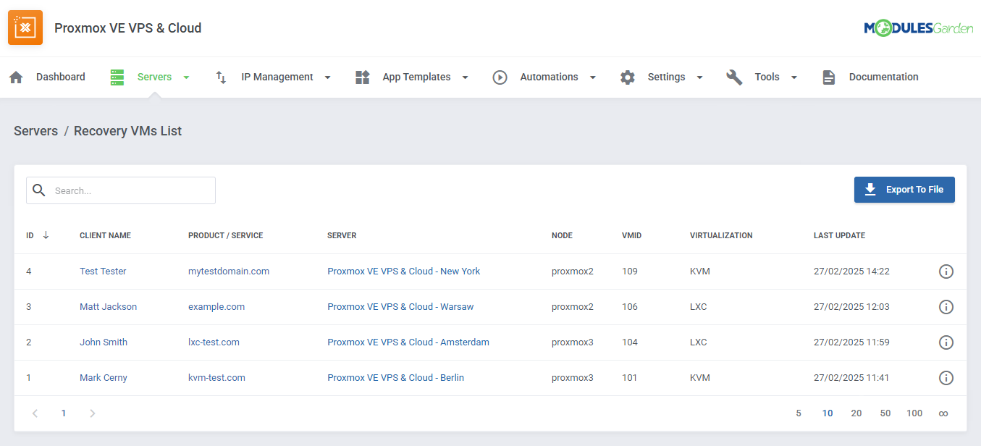
Task: Click the magnifier icon in search box
Action: pyautogui.click(x=39, y=190)
